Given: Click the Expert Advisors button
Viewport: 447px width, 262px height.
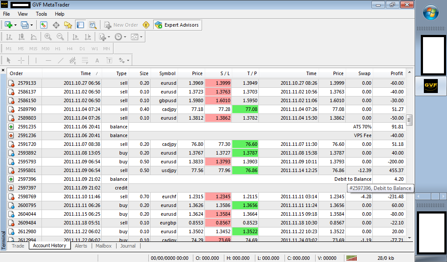Looking at the screenshot, I should (177, 25).
